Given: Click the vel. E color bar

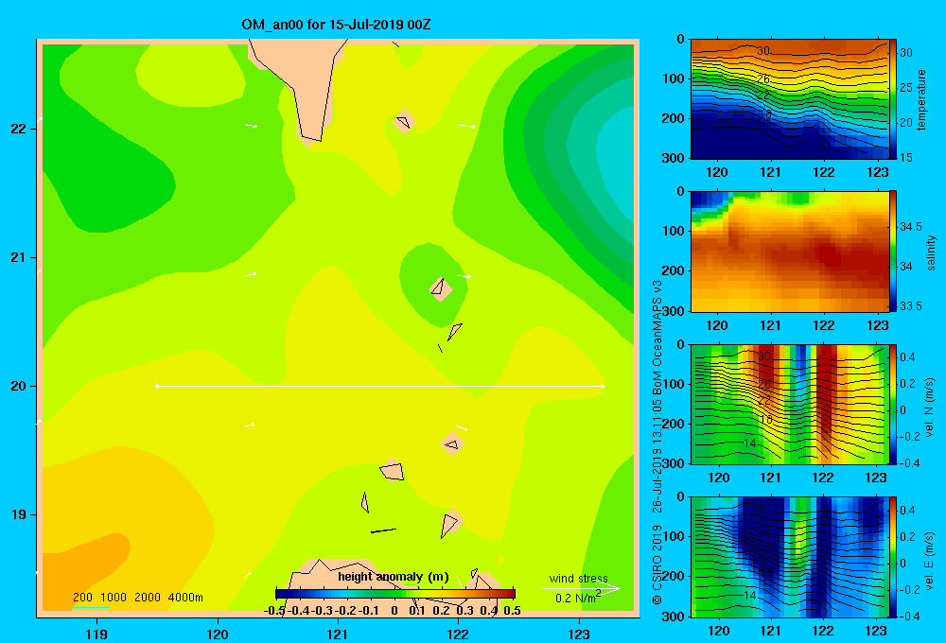Looking at the screenshot, I should (x=893, y=557).
